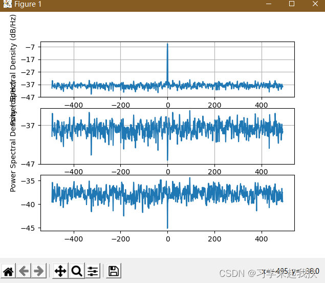The width and height of the screenshot is (325, 283).
Task: Click the 200 x-axis label on bottom plot
Action: point(214,239)
